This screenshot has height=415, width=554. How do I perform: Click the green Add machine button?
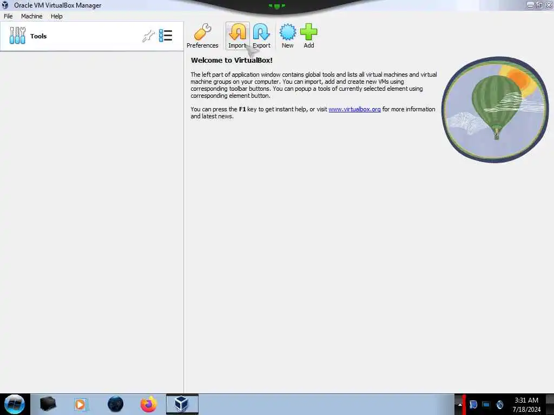tap(309, 36)
